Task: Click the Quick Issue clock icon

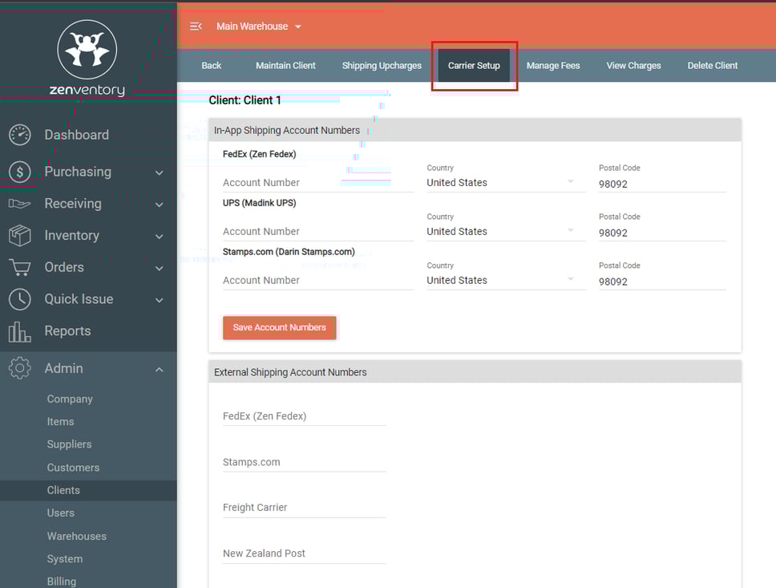Action: pos(20,299)
